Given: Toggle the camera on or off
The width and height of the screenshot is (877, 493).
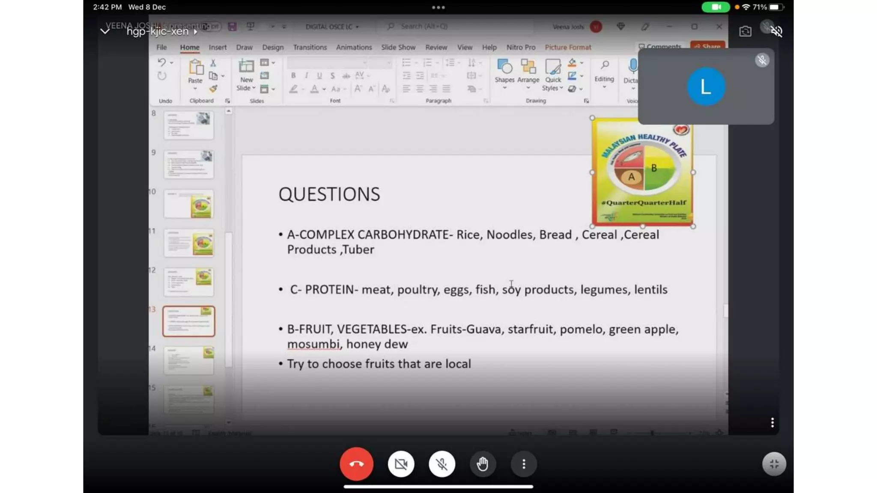Looking at the screenshot, I should pyautogui.click(x=401, y=464).
